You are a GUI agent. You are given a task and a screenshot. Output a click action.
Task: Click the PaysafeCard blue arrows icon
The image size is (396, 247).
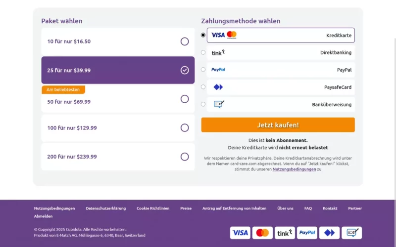click(x=218, y=87)
